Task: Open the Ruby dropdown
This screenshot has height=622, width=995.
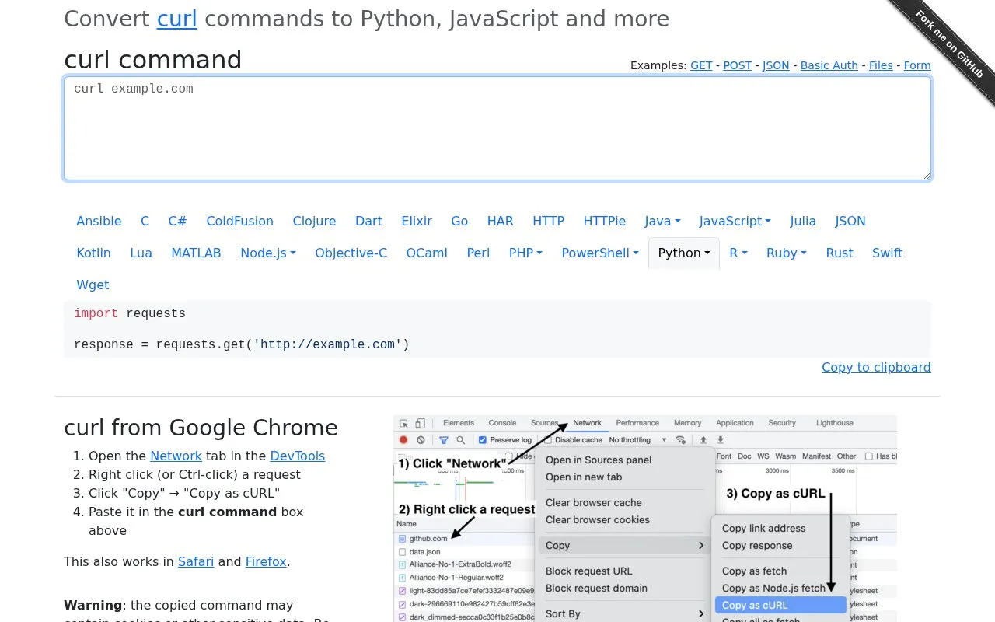Action: (x=787, y=253)
